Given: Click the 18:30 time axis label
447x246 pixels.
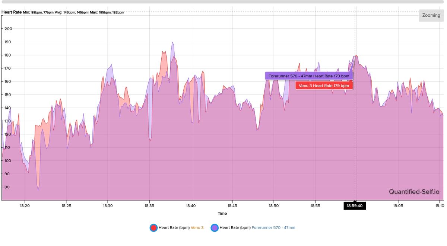Looking at the screenshot, I should click(108, 205).
